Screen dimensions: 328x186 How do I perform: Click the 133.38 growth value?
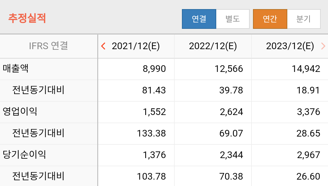pyautogui.click(x=152, y=133)
